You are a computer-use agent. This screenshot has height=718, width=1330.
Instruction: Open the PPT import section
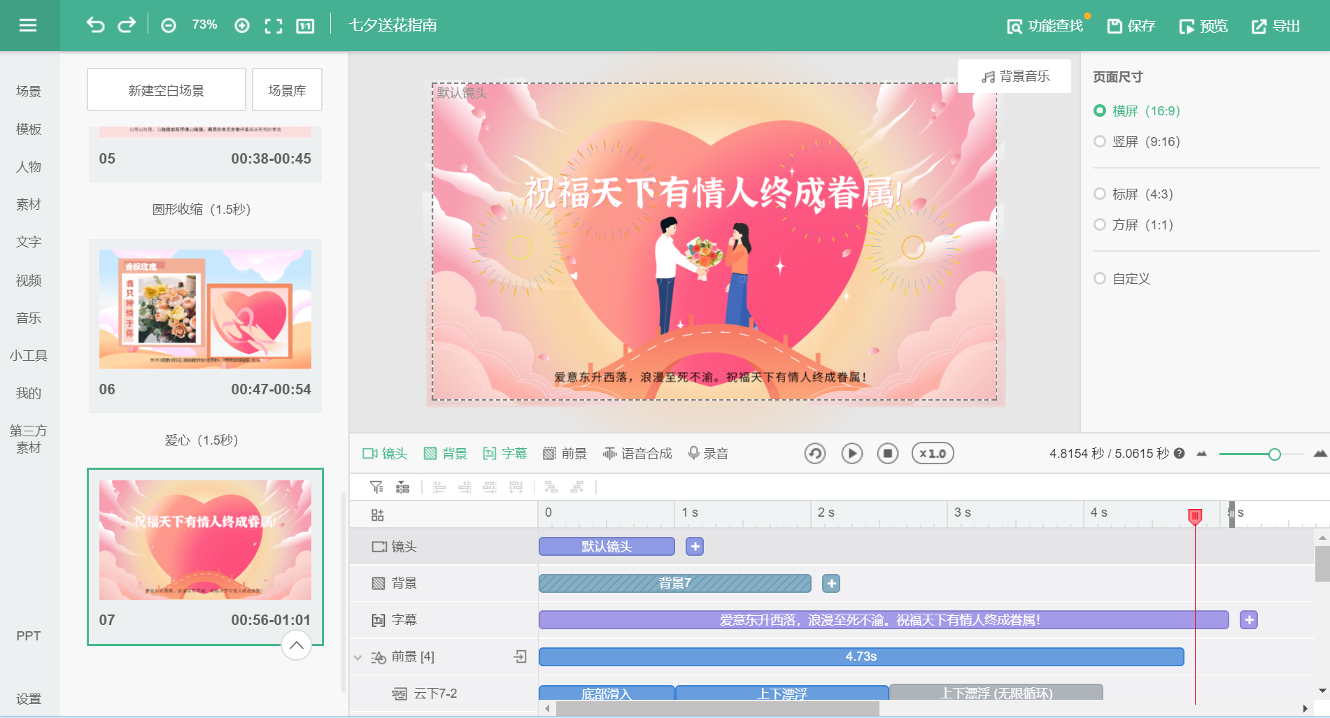[x=29, y=636]
